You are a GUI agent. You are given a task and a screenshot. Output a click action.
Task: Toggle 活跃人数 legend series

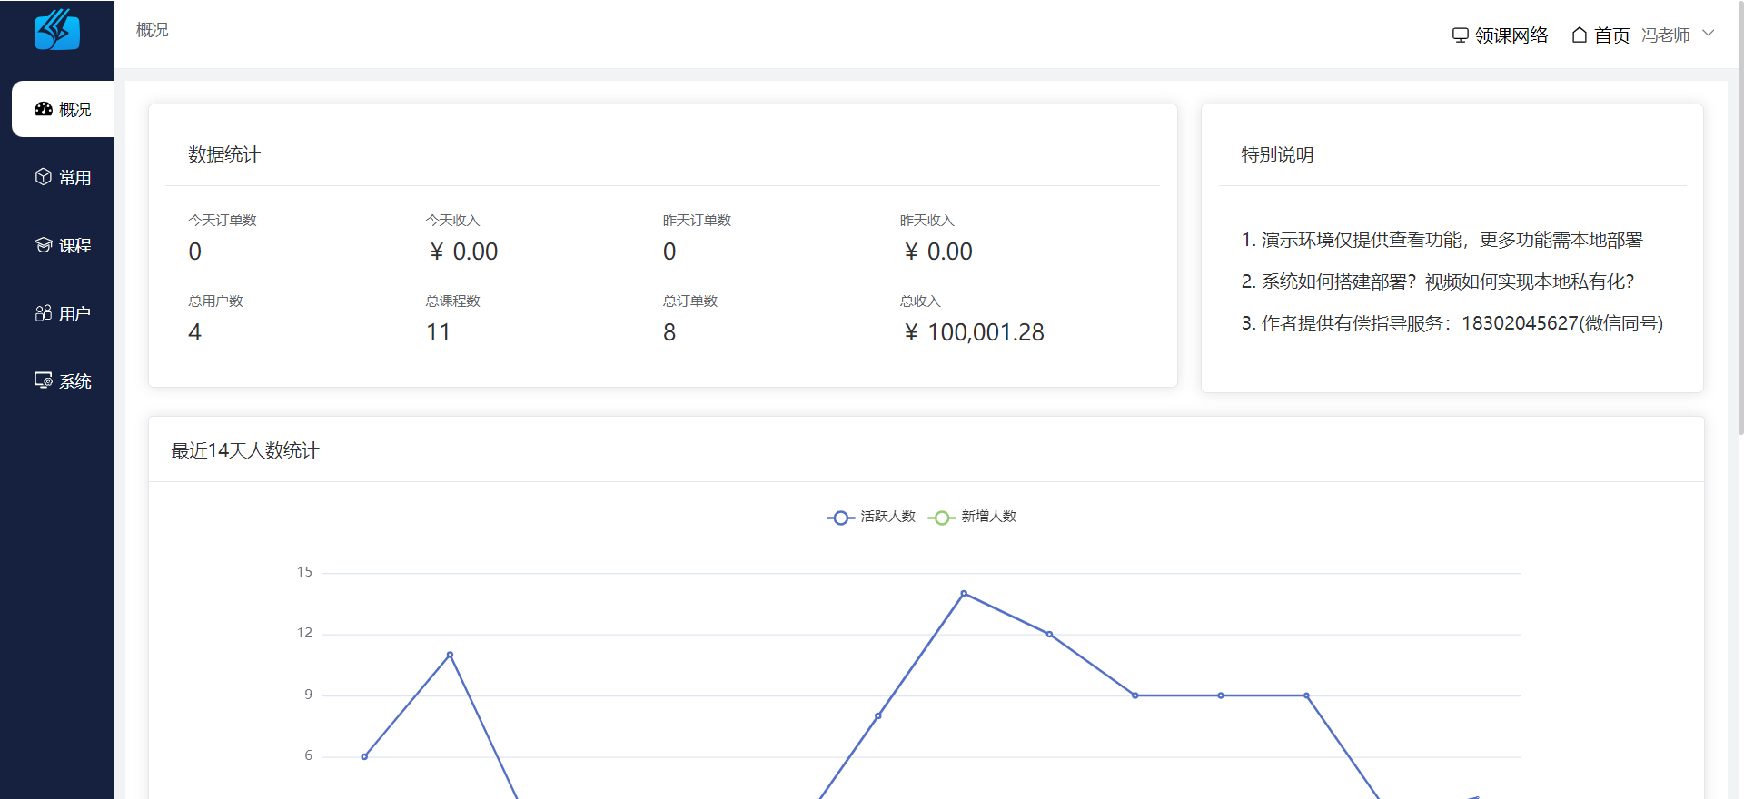(x=871, y=517)
